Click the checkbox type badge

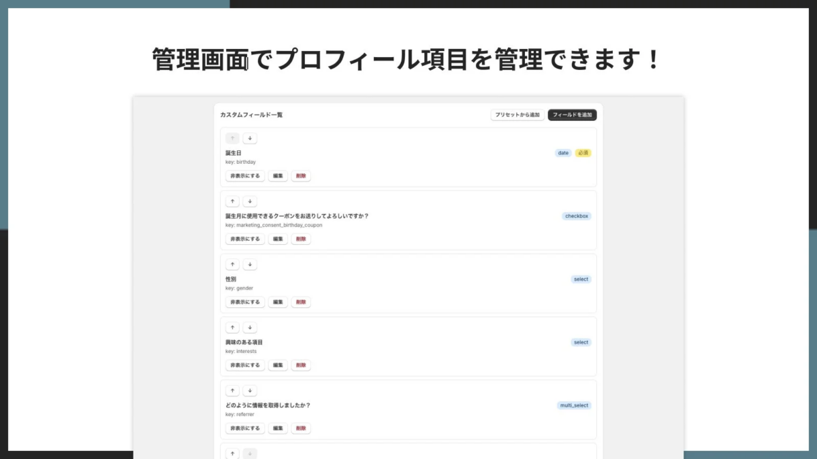(577, 216)
